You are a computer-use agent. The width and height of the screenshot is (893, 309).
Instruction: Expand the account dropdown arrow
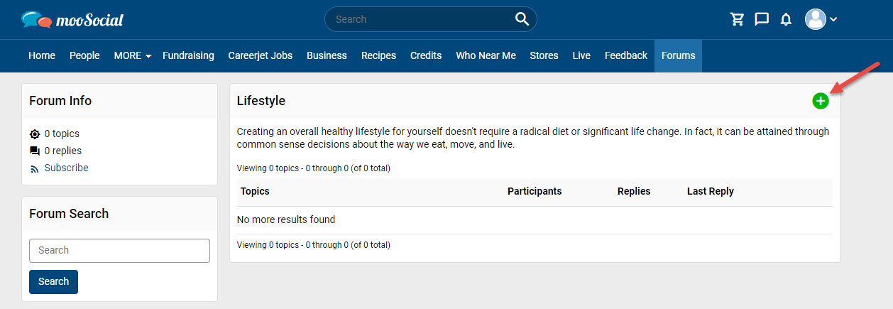click(833, 19)
